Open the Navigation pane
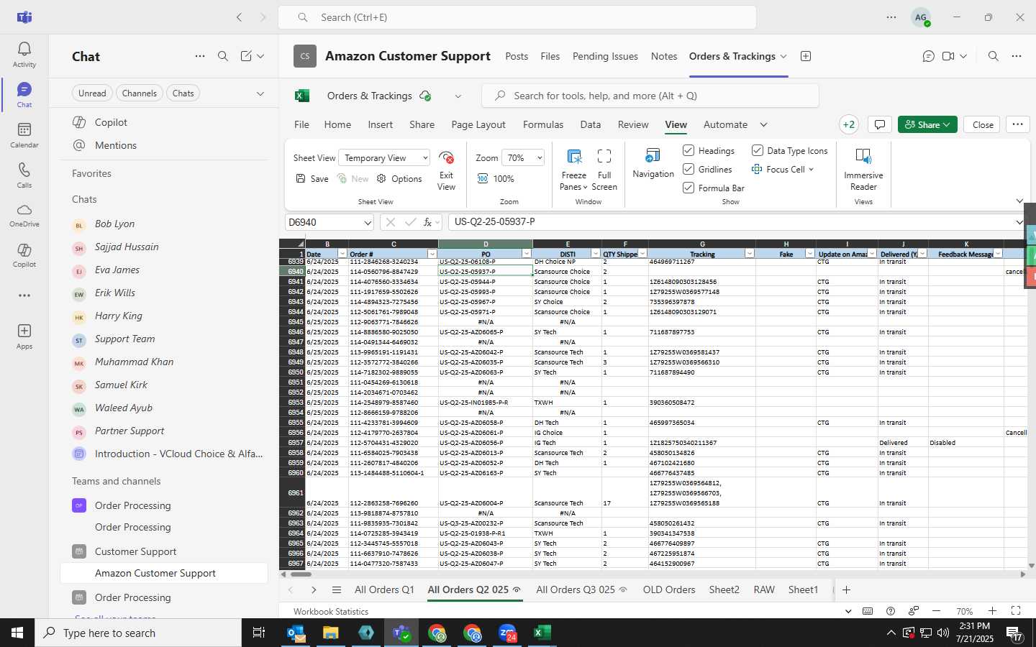The image size is (1036, 647). point(653,164)
